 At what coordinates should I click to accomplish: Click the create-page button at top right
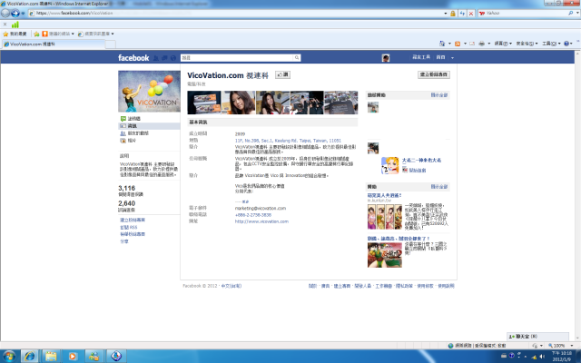point(434,74)
